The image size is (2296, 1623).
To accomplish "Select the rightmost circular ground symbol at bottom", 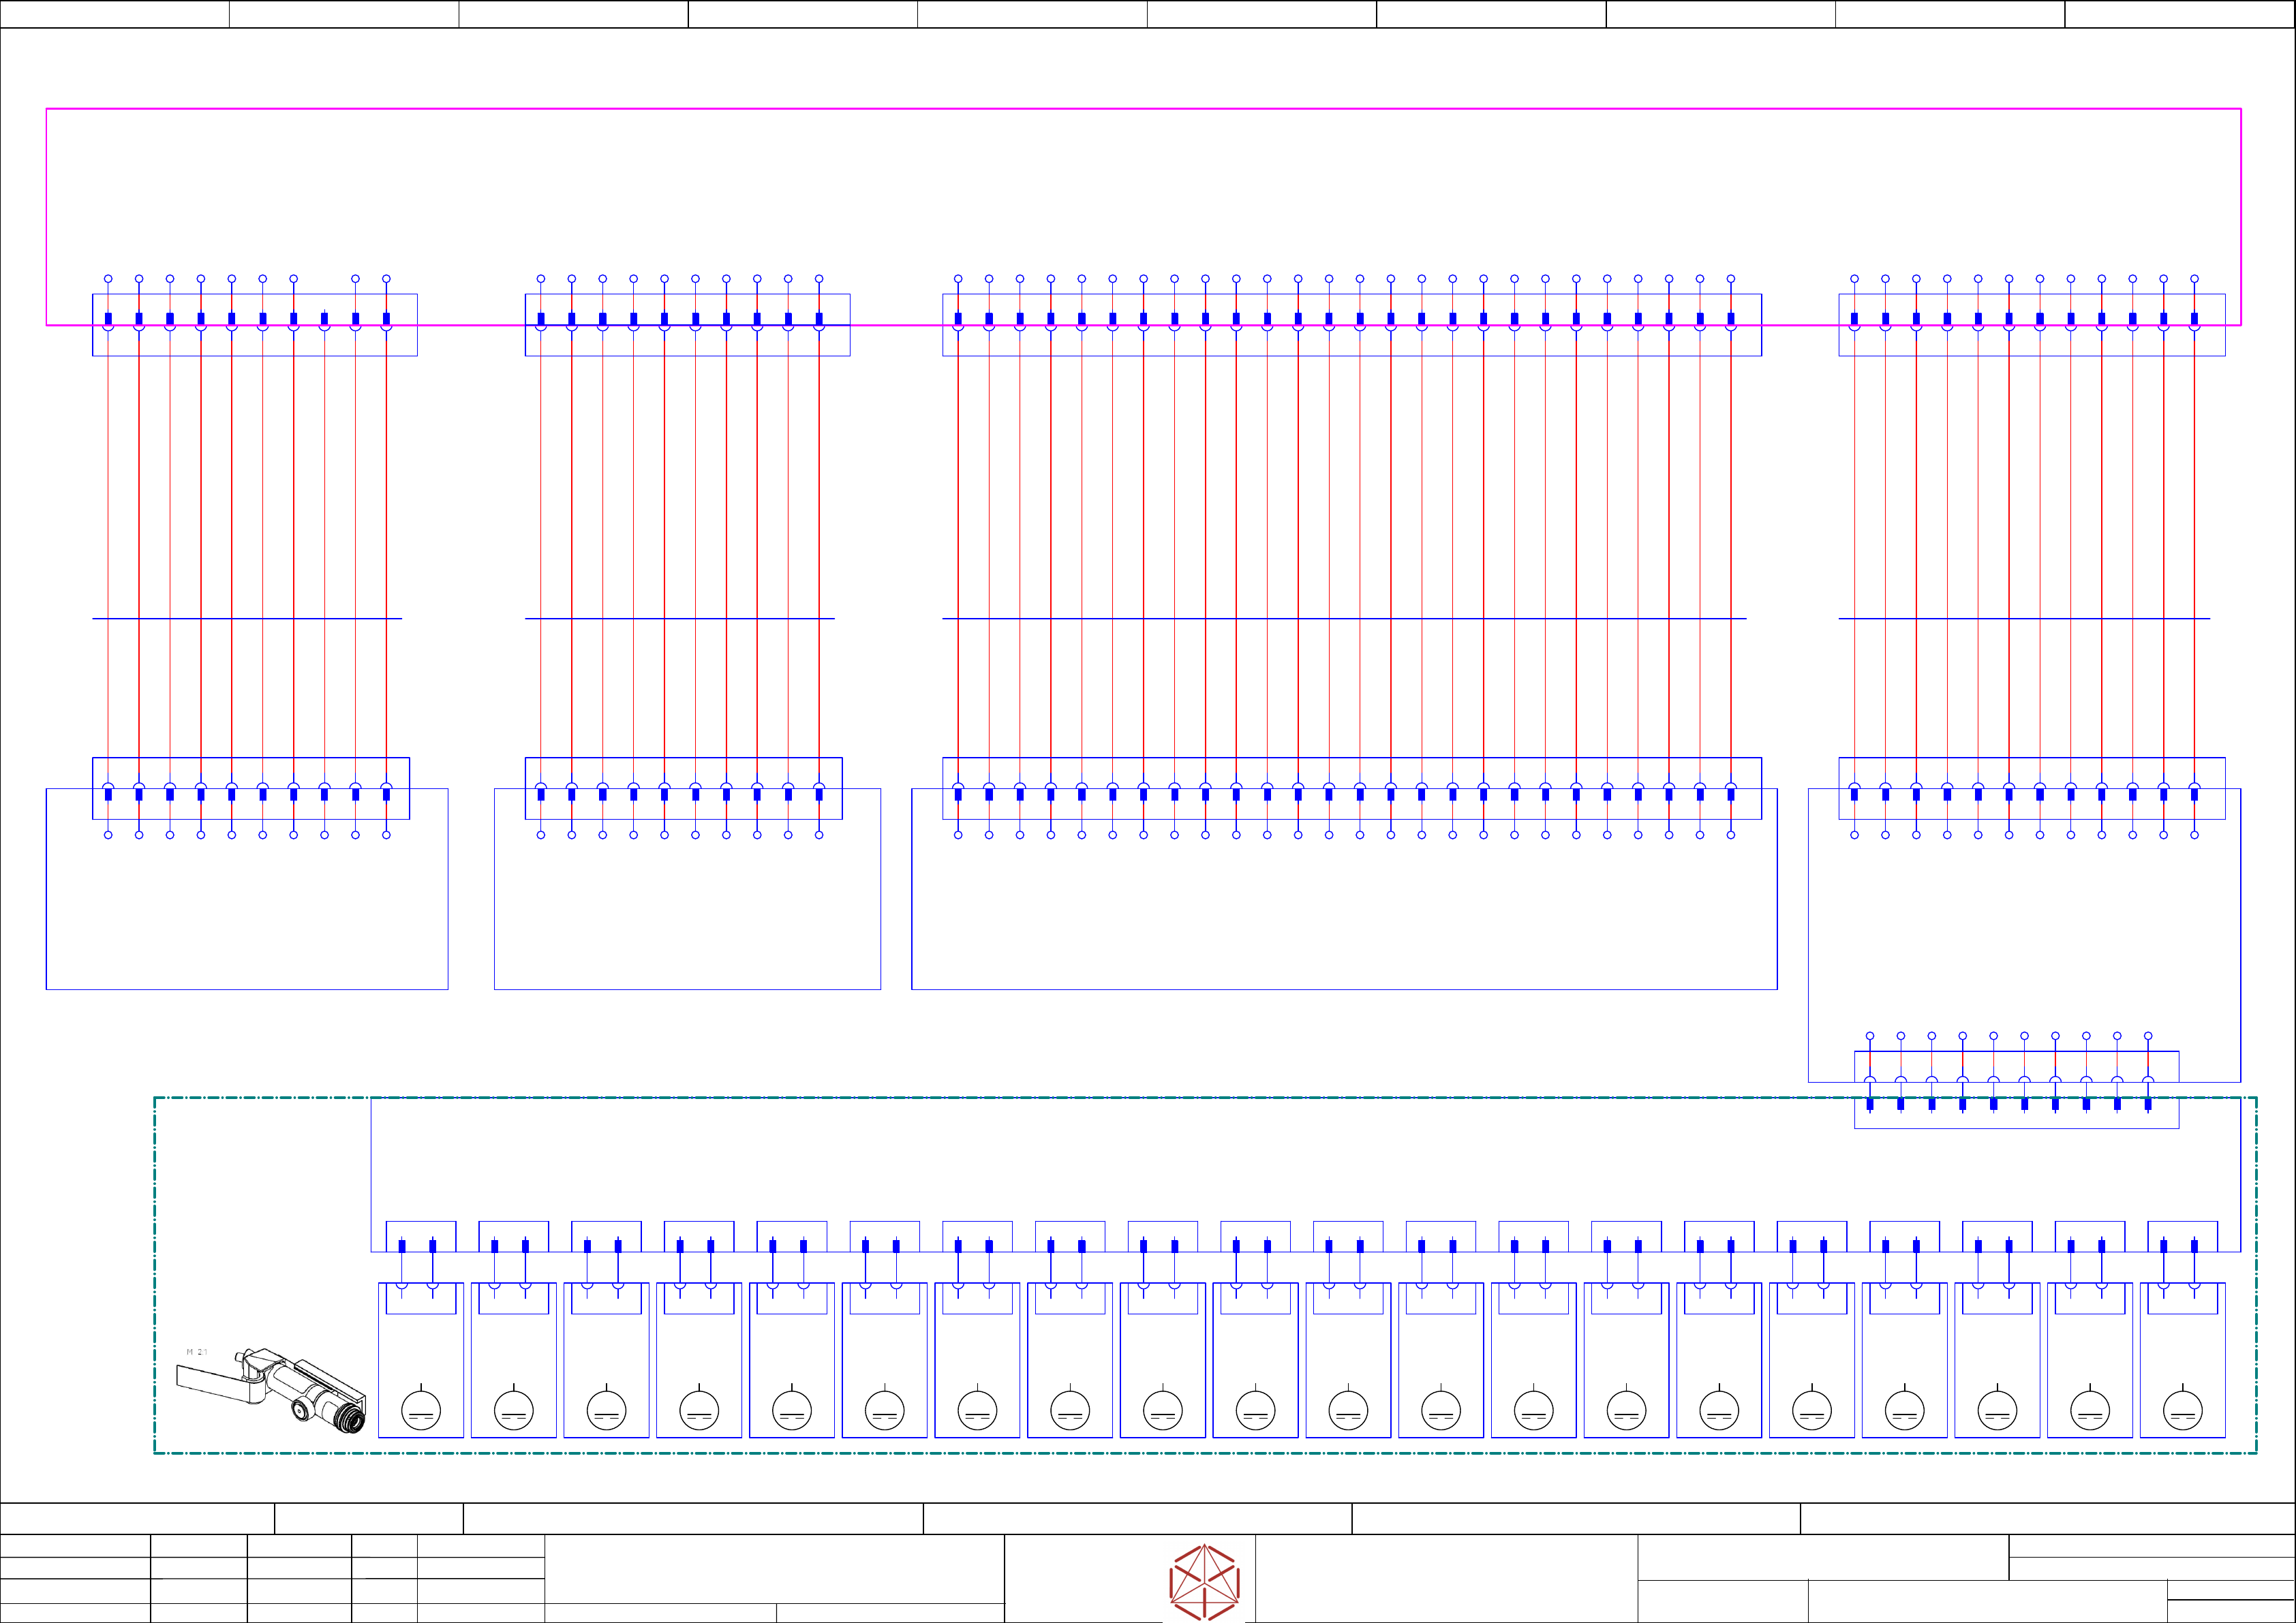I will (2182, 1410).
